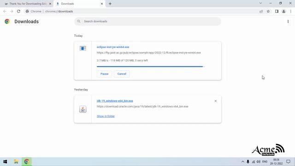Viewport: 295px width, 166px height.
Task: Click the eclipse download progress bar
Action: [151, 66]
